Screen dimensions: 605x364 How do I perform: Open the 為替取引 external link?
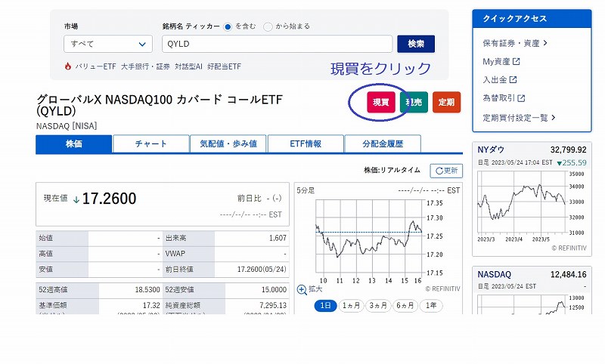pos(504,98)
